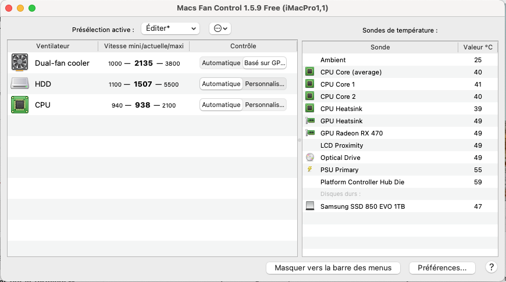The height and width of the screenshot is (282, 506).
Task: Click the CPU Core 1 value 41
Action: (478, 84)
